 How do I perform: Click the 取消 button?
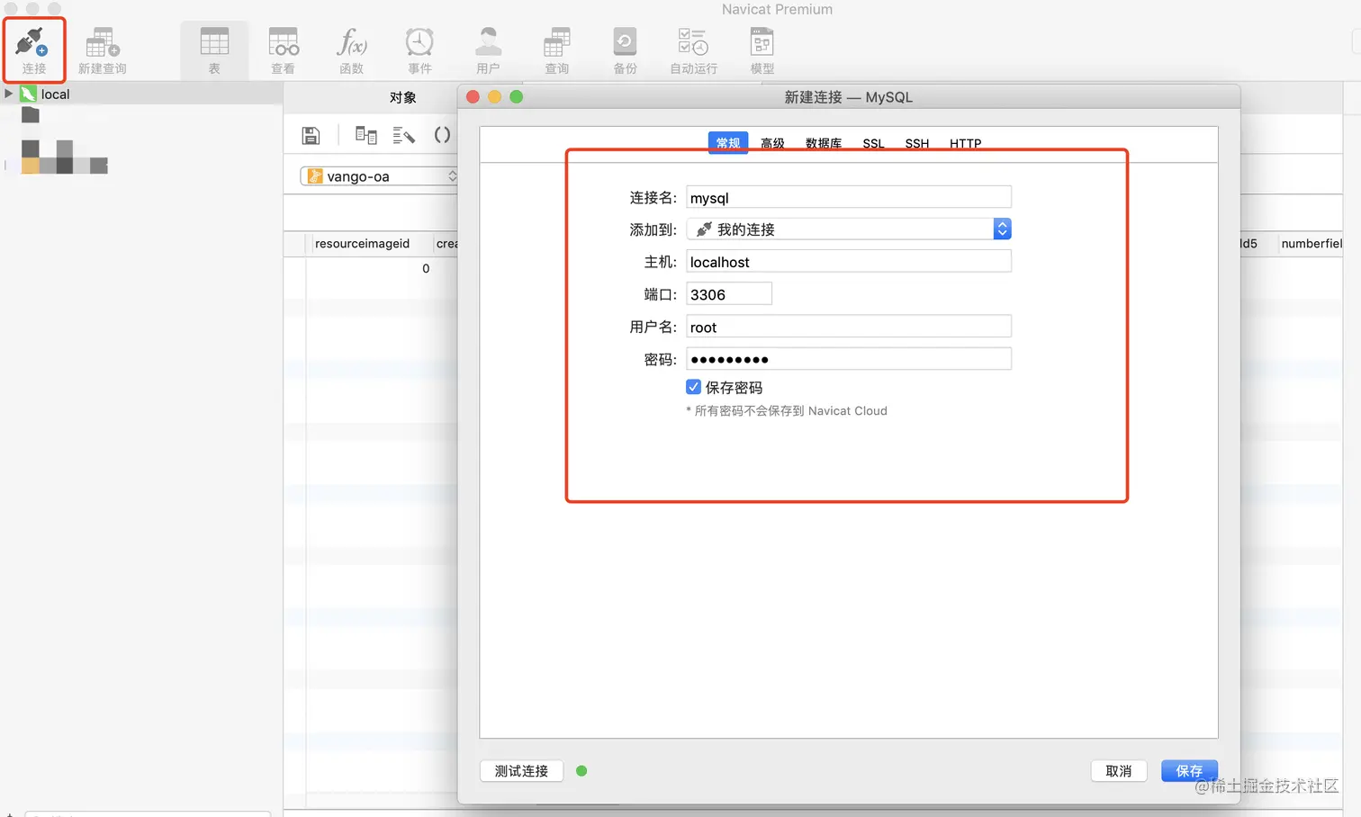(1119, 771)
